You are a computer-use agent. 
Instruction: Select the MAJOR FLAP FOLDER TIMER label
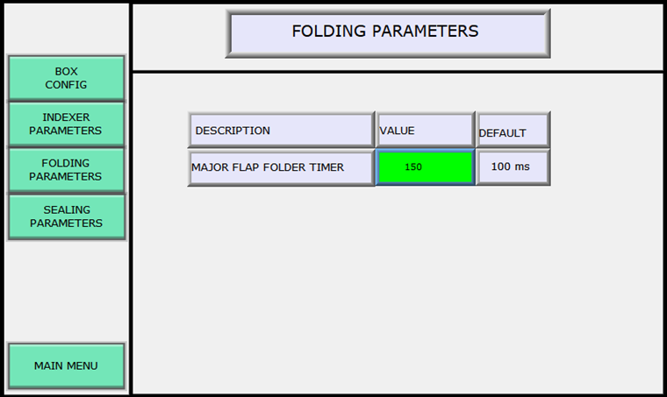tap(280, 167)
